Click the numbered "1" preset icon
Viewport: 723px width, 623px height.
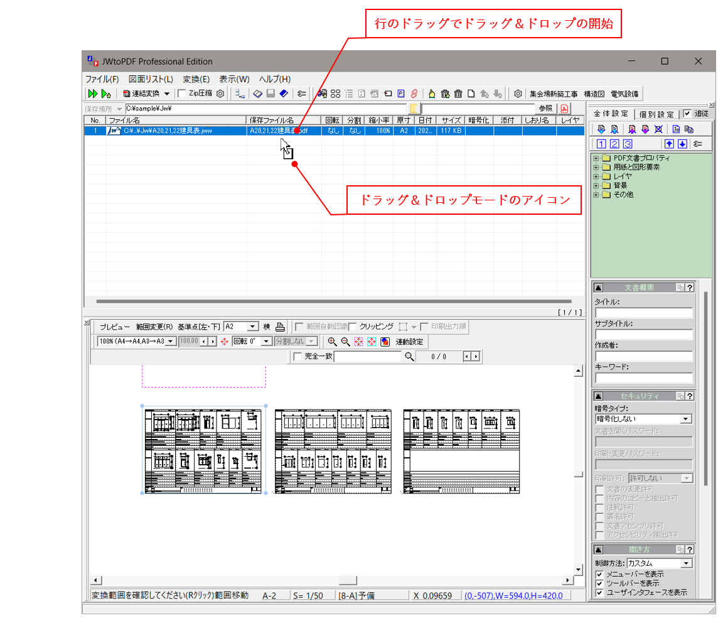[x=601, y=144]
